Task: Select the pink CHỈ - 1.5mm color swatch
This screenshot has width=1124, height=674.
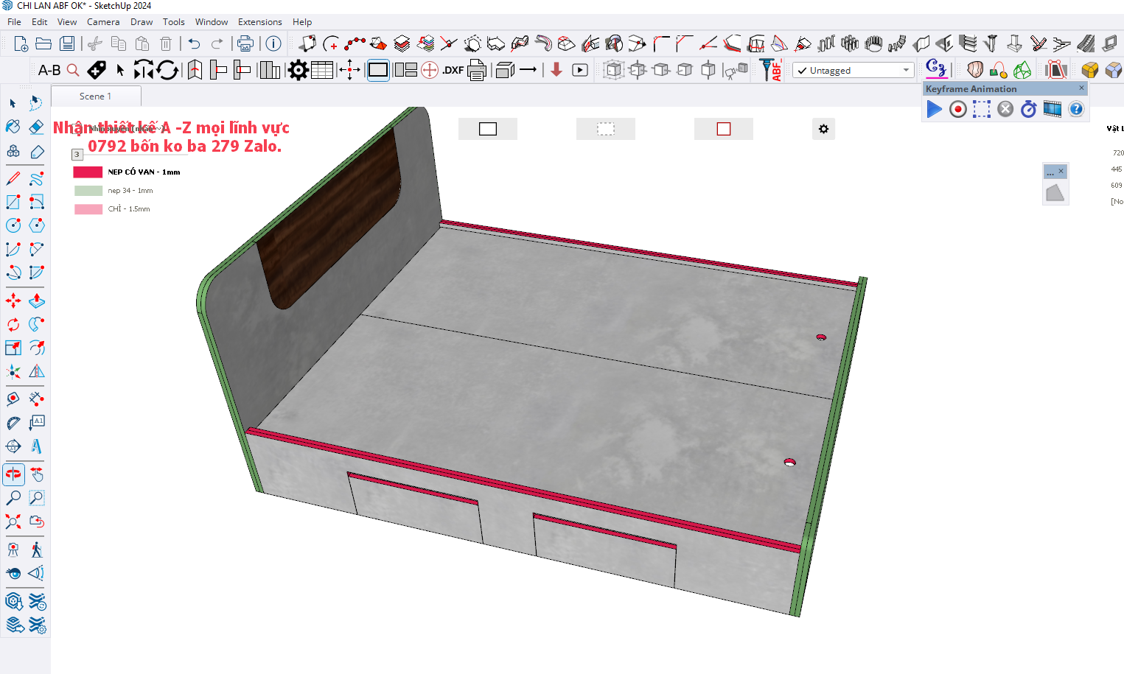Action: click(x=88, y=209)
